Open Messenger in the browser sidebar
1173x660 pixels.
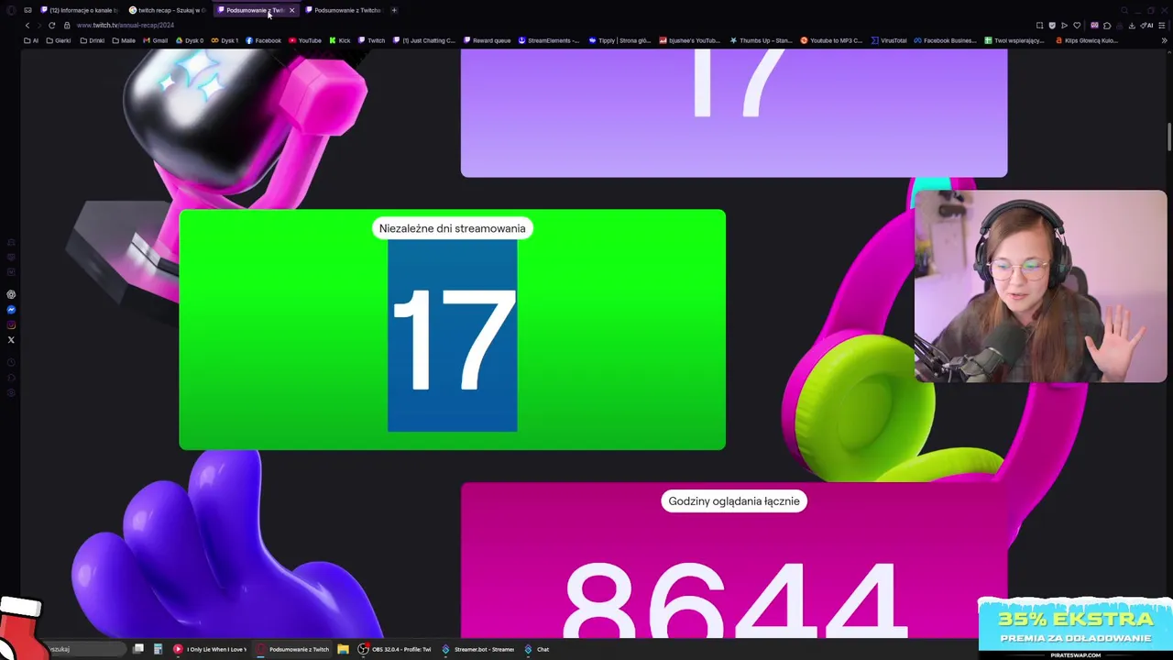[x=11, y=310]
